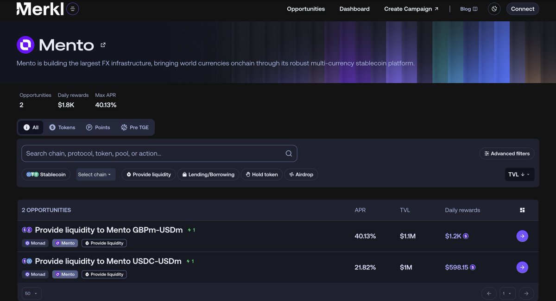Click the Mento protocol logo

coord(25,45)
